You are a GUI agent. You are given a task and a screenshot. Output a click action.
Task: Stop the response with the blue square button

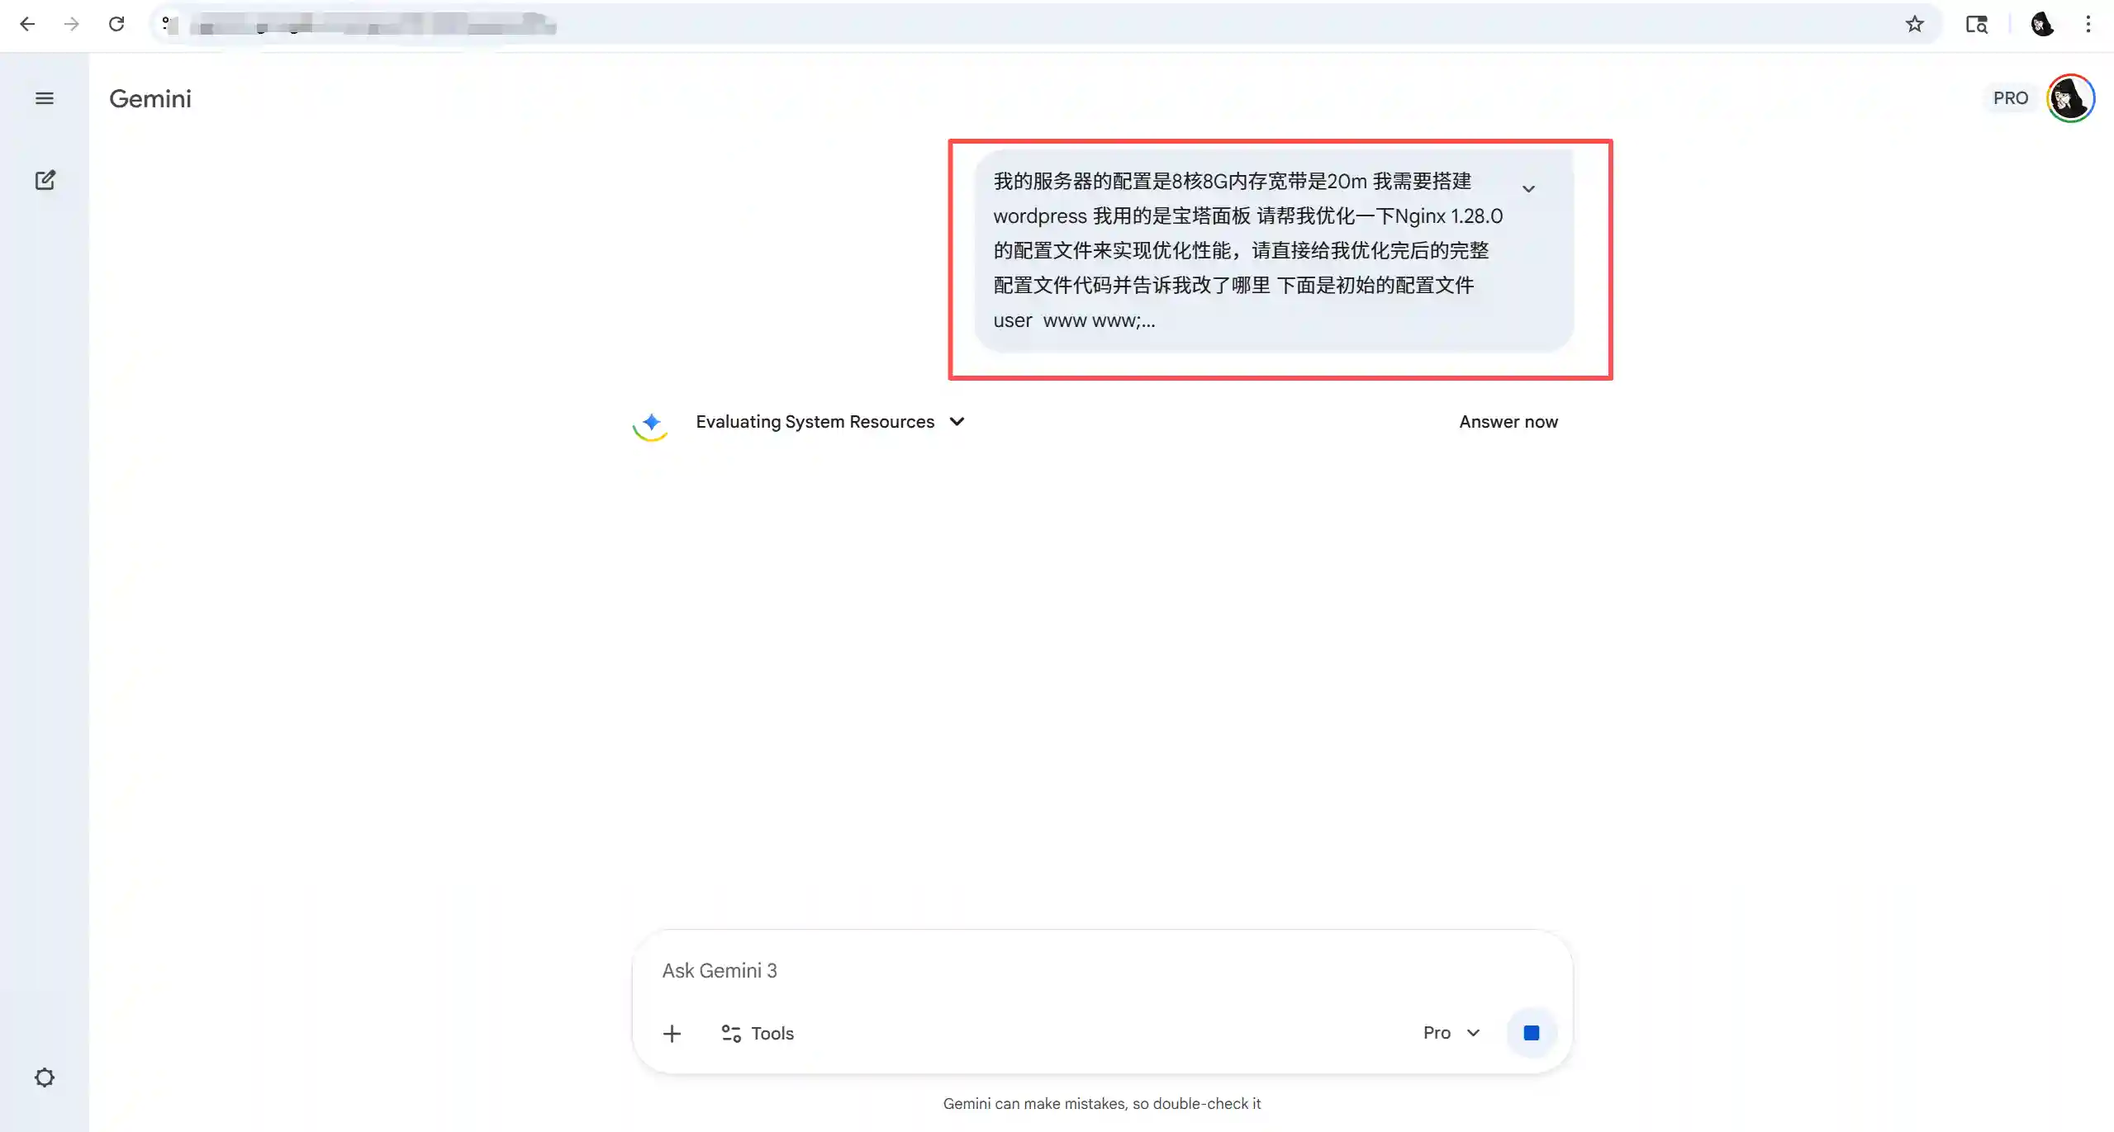tap(1532, 1033)
